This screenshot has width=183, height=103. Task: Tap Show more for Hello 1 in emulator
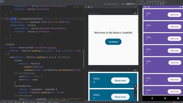(174, 27)
